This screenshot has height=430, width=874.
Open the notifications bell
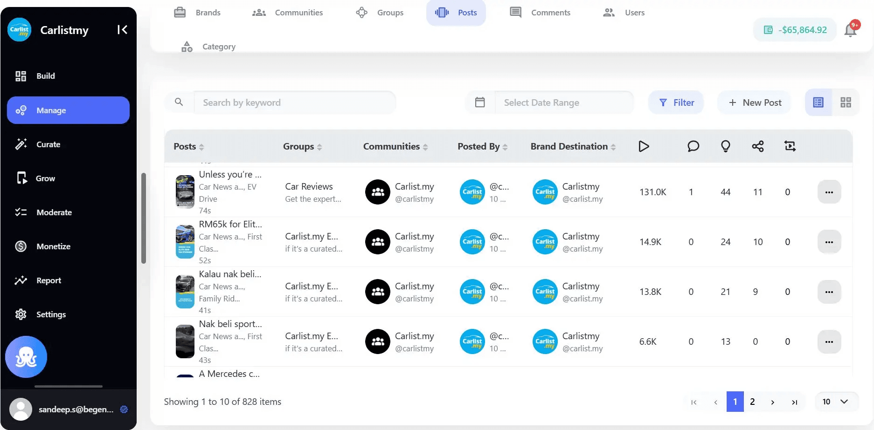click(x=851, y=30)
